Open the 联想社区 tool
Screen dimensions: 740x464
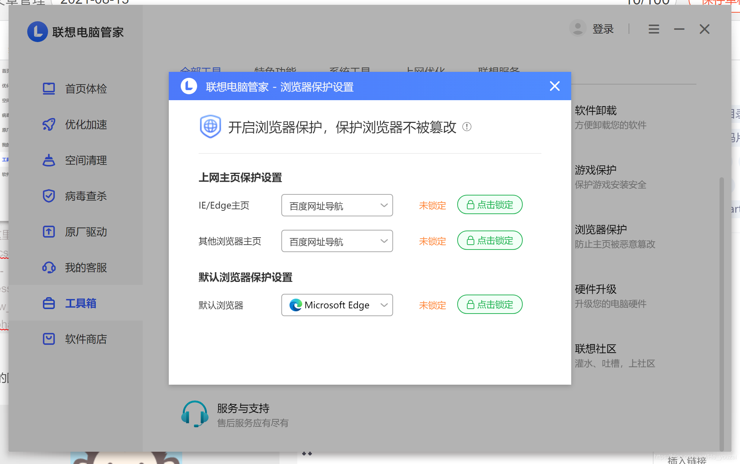tap(615, 356)
